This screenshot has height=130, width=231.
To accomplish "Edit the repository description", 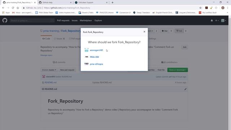I will click(x=184, y=47).
